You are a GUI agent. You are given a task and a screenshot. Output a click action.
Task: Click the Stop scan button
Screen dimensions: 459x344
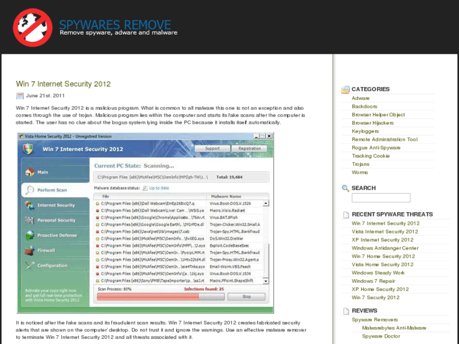pos(246,297)
